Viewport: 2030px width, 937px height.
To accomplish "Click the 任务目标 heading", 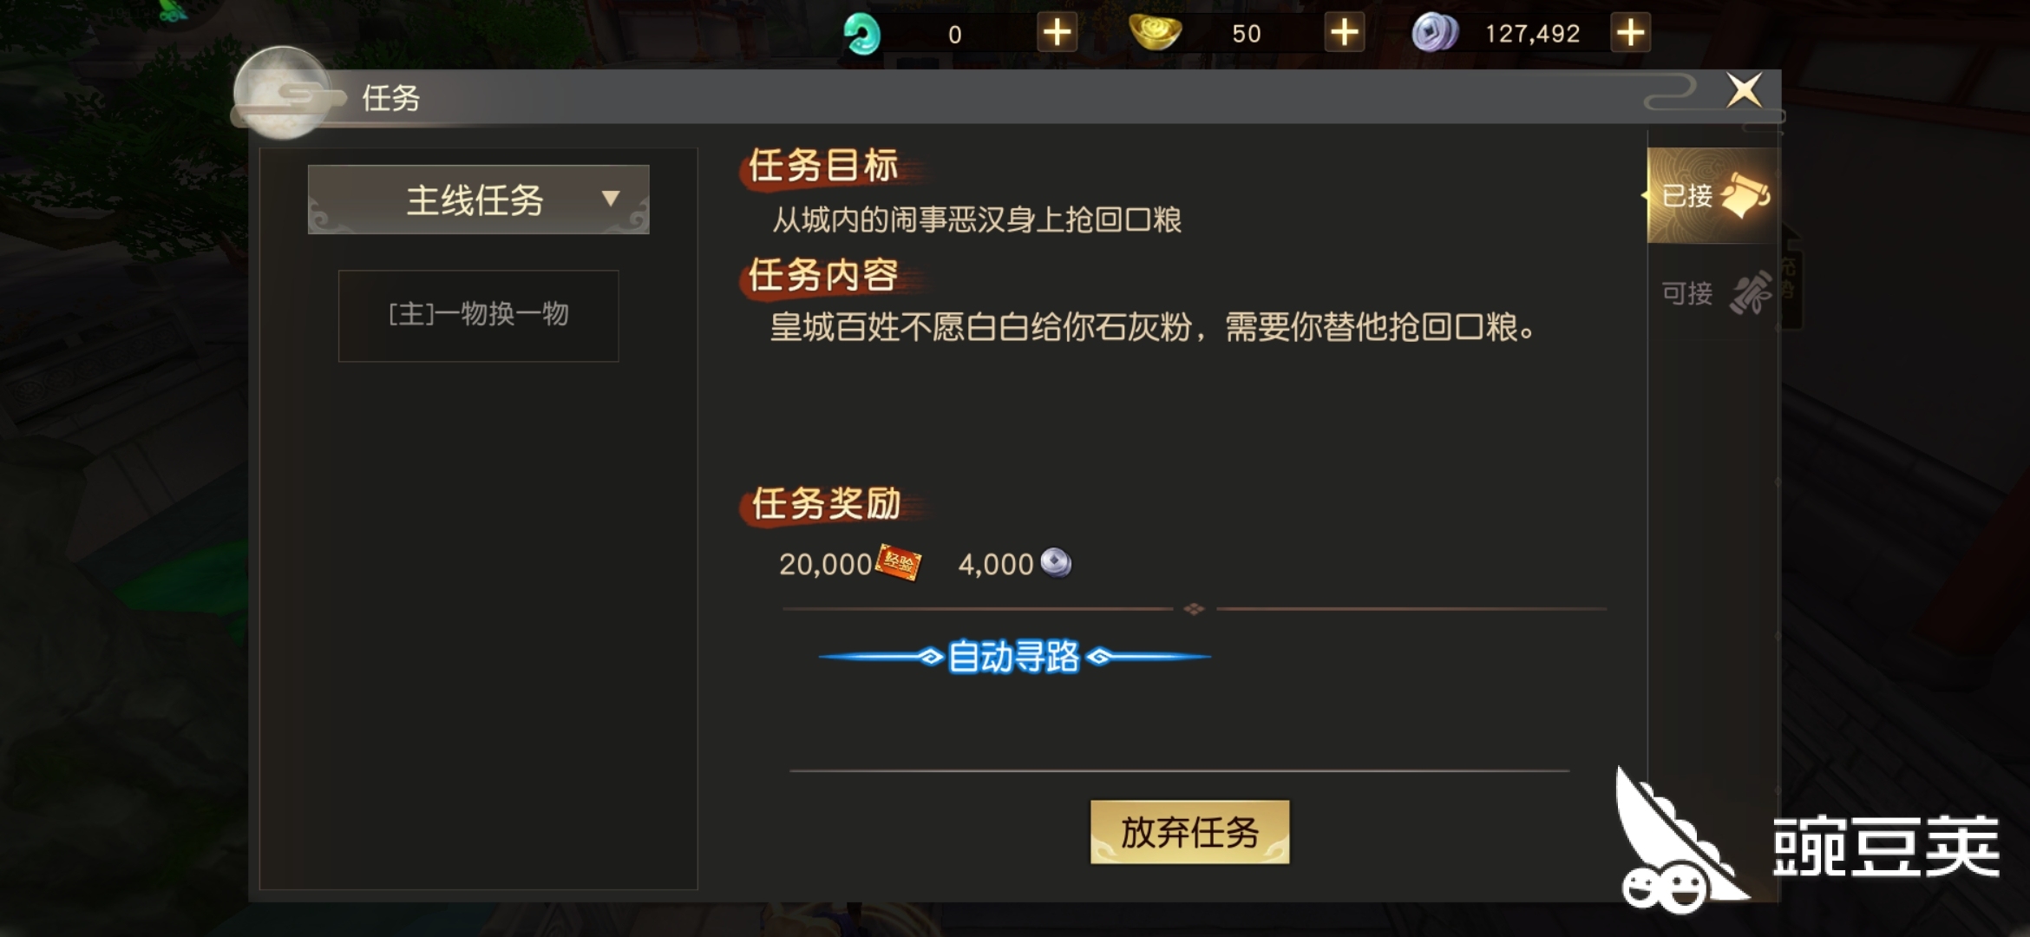I will [822, 165].
